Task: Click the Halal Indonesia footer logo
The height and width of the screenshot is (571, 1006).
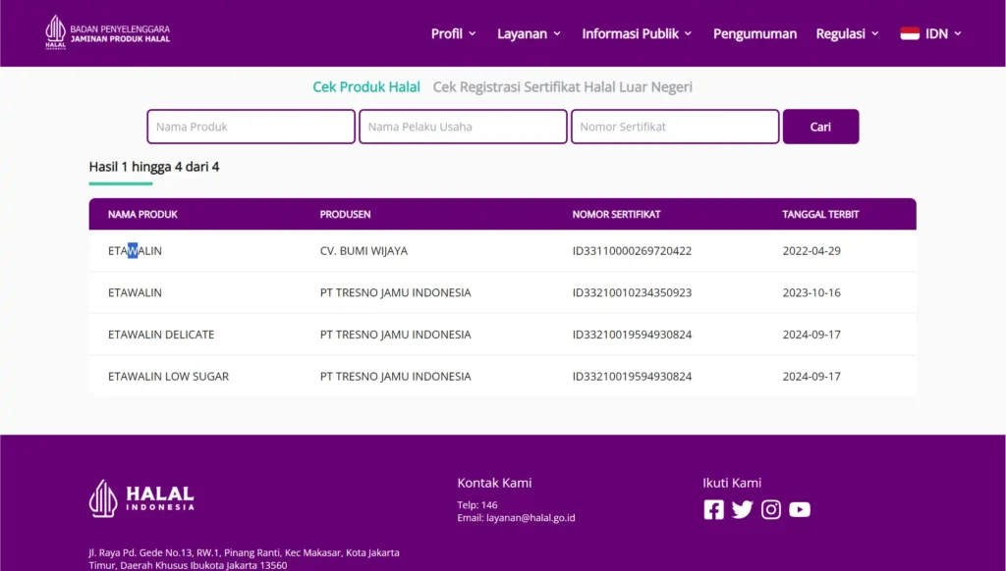Action: 141,498
